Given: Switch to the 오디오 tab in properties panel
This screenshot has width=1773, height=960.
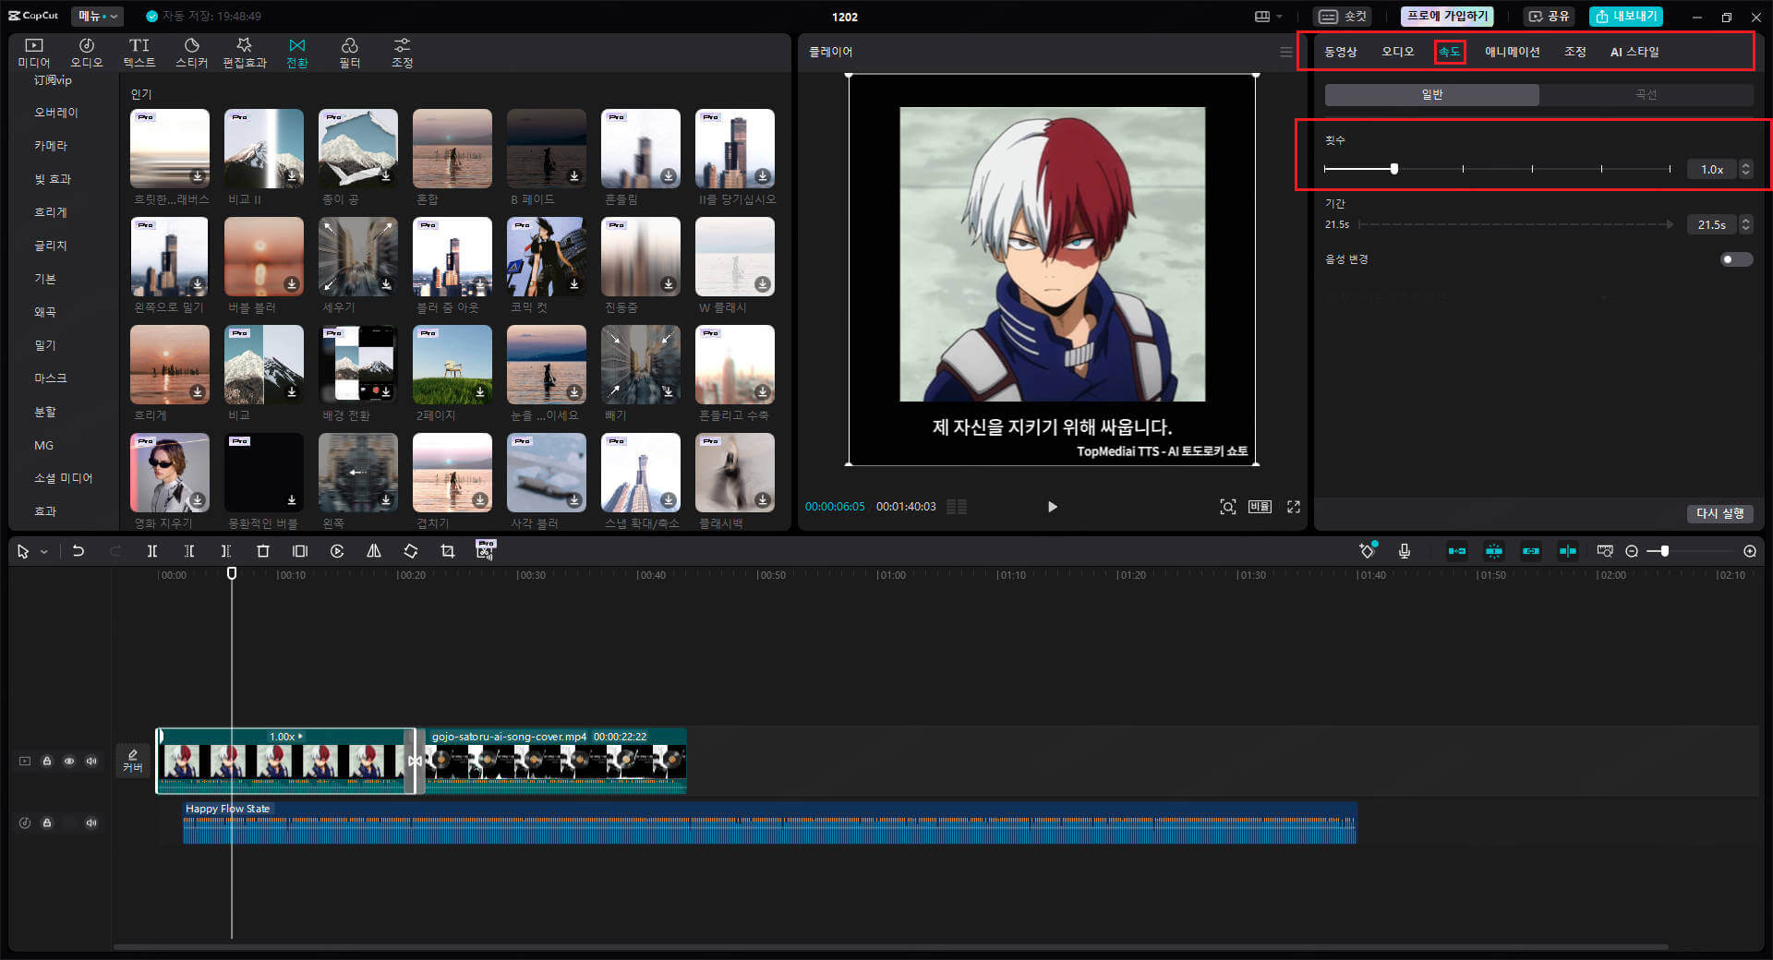Looking at the screenshot, I should click(x=1398, y=52).
